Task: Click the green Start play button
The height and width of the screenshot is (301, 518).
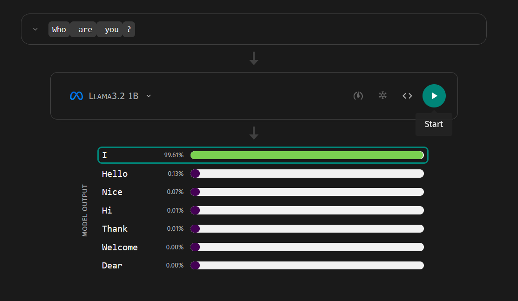Action: click(x=434, y=96)
